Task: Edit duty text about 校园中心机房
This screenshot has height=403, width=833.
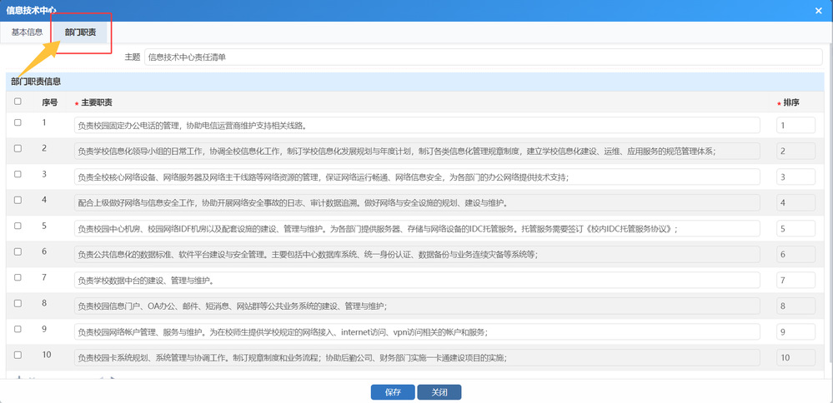Action: [x=417, y=228]
